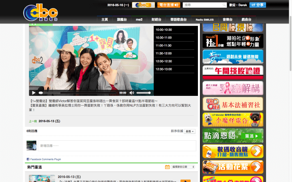The height and width of the screenshot is (182, 292).
Task: Open the 基本法補習社 banner
Action: click(233, 104)
